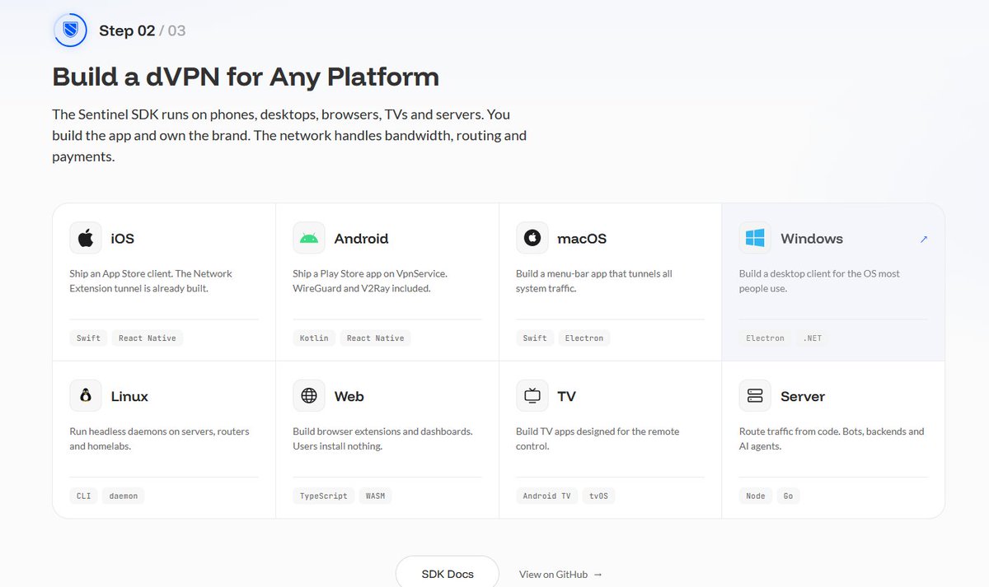Open the iOS platform title
Screen dimensions: 989x587
coord(123,239)
